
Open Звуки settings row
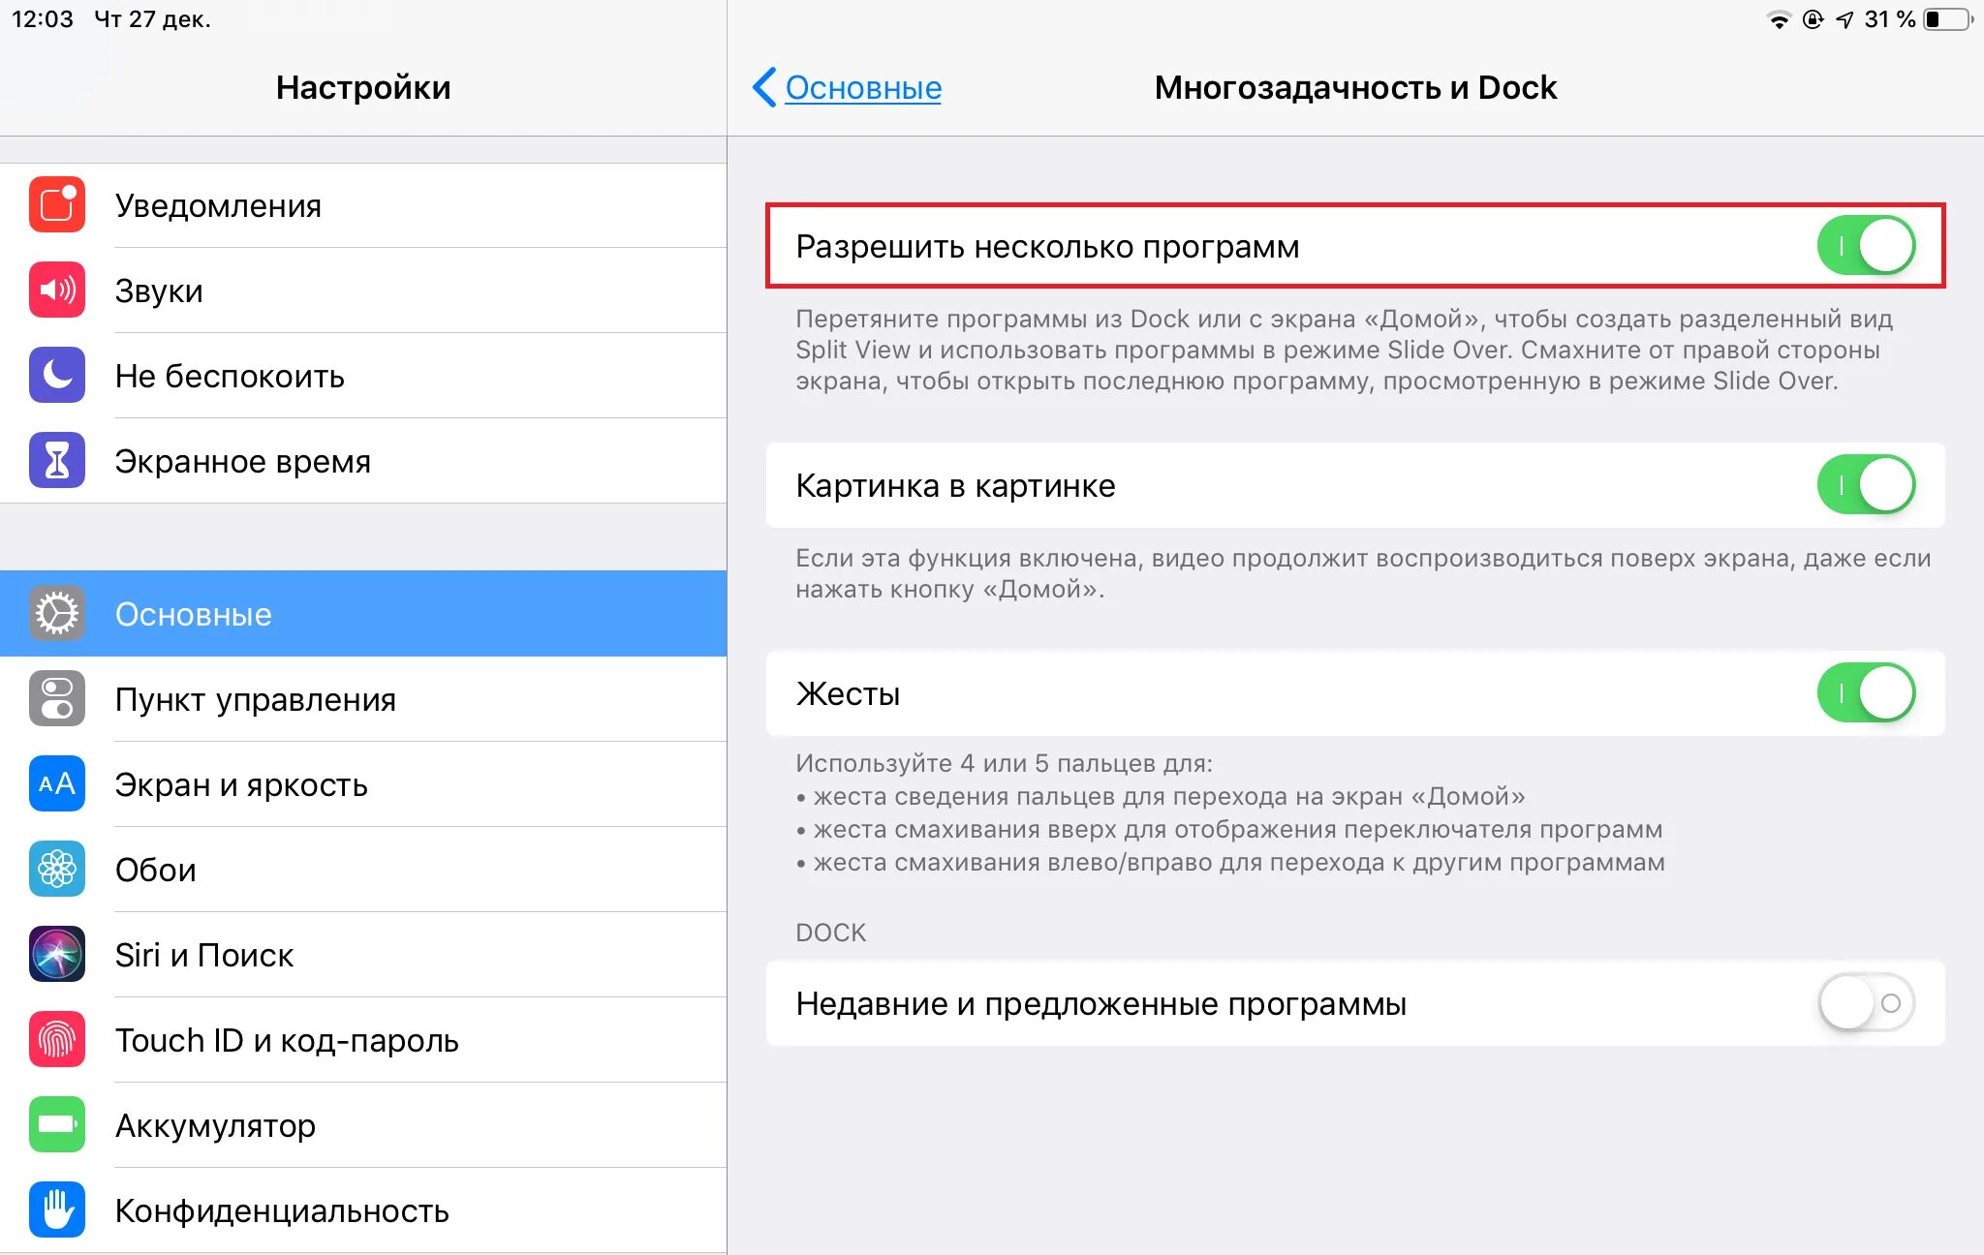[x=363, y=291]
